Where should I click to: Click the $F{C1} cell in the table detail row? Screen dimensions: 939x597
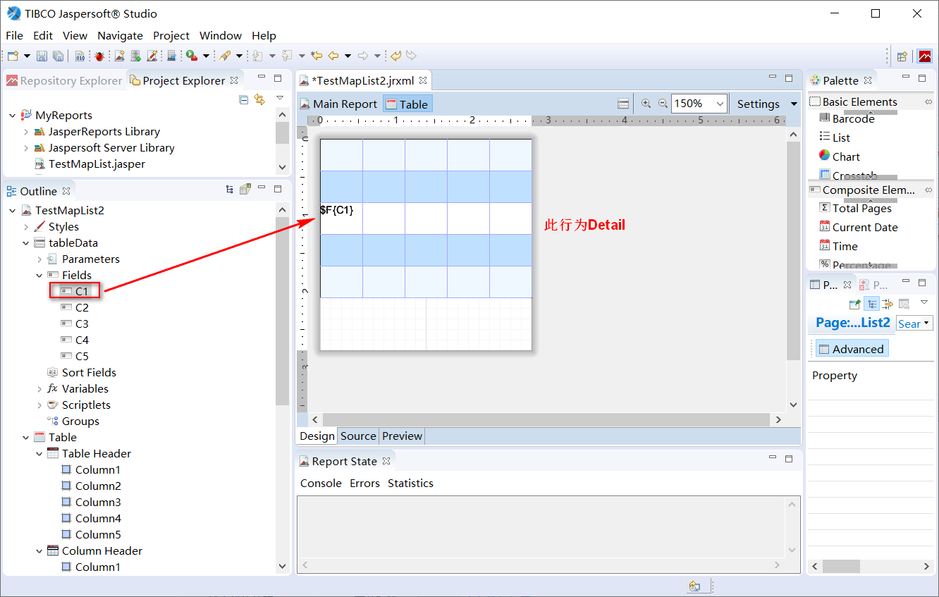[341, 218]
